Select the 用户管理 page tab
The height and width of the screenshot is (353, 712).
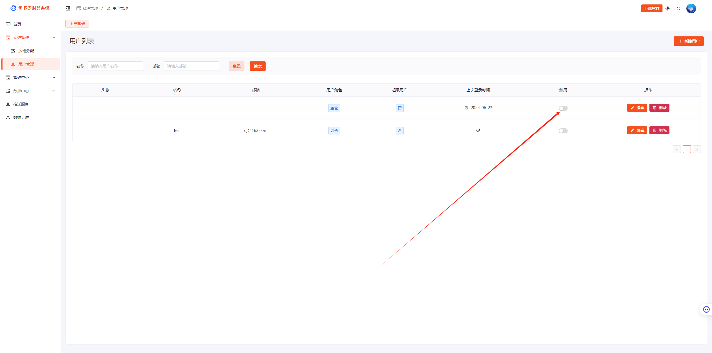(x=77, y=24)
